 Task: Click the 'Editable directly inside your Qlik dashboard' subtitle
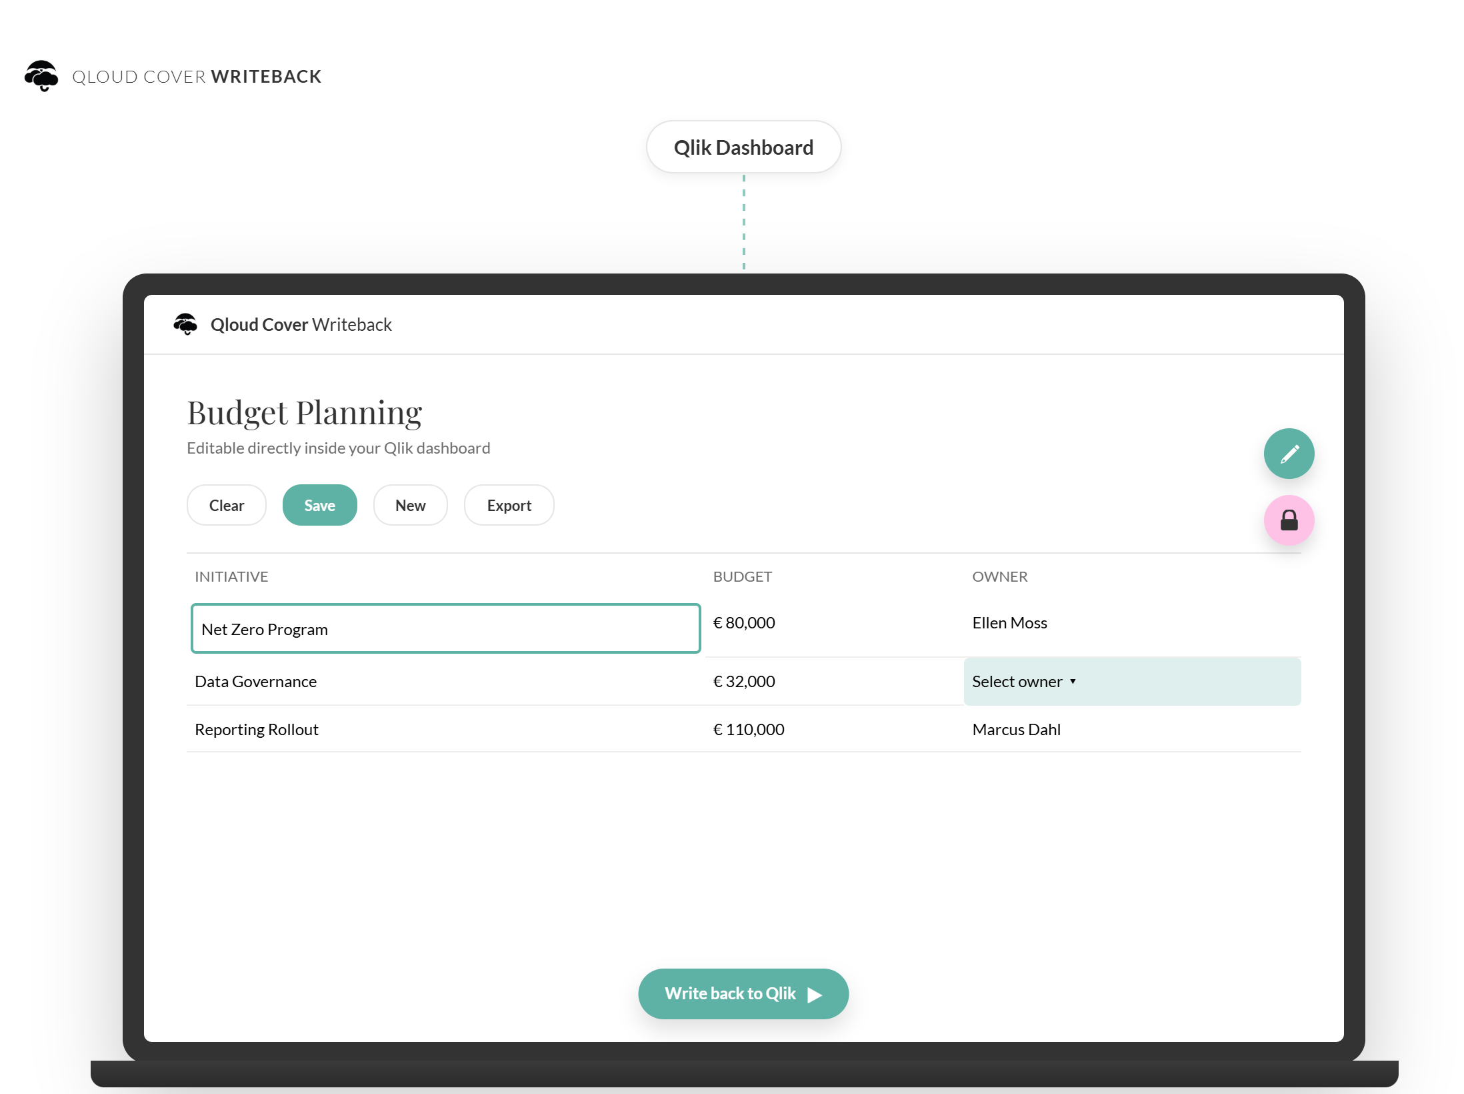click(x=339, y=448)
